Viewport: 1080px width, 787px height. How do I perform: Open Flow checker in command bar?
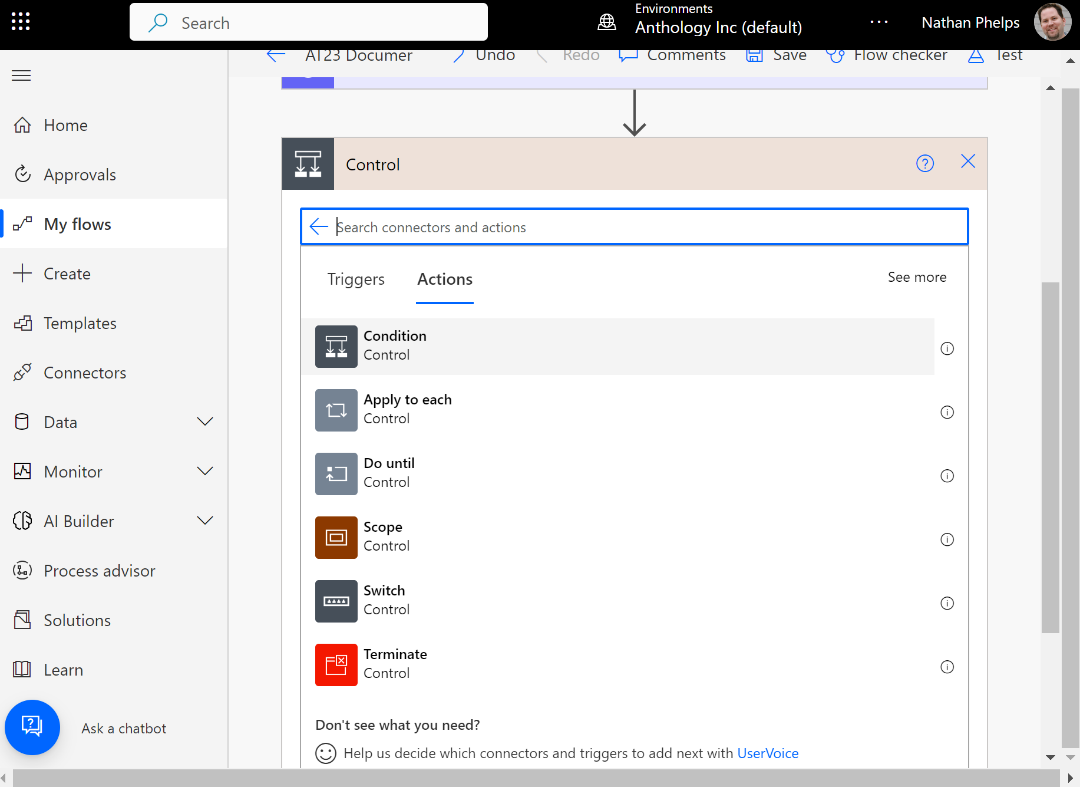tap(887, 55)
